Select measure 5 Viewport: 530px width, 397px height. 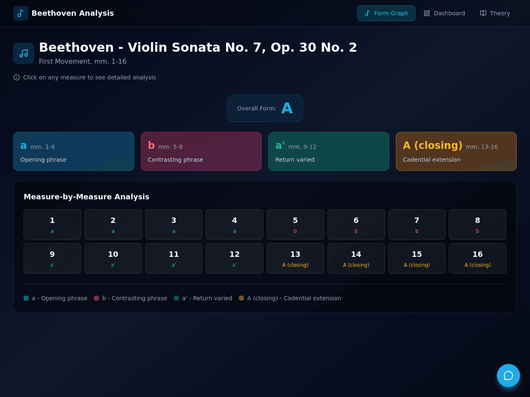click(295, 225)
